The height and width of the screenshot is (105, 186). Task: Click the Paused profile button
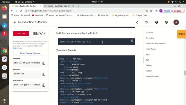pos(165,11)
